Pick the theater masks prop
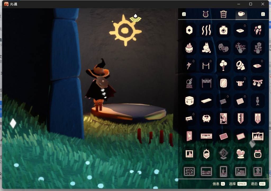The image size is (271, 191). click(223, 48)
